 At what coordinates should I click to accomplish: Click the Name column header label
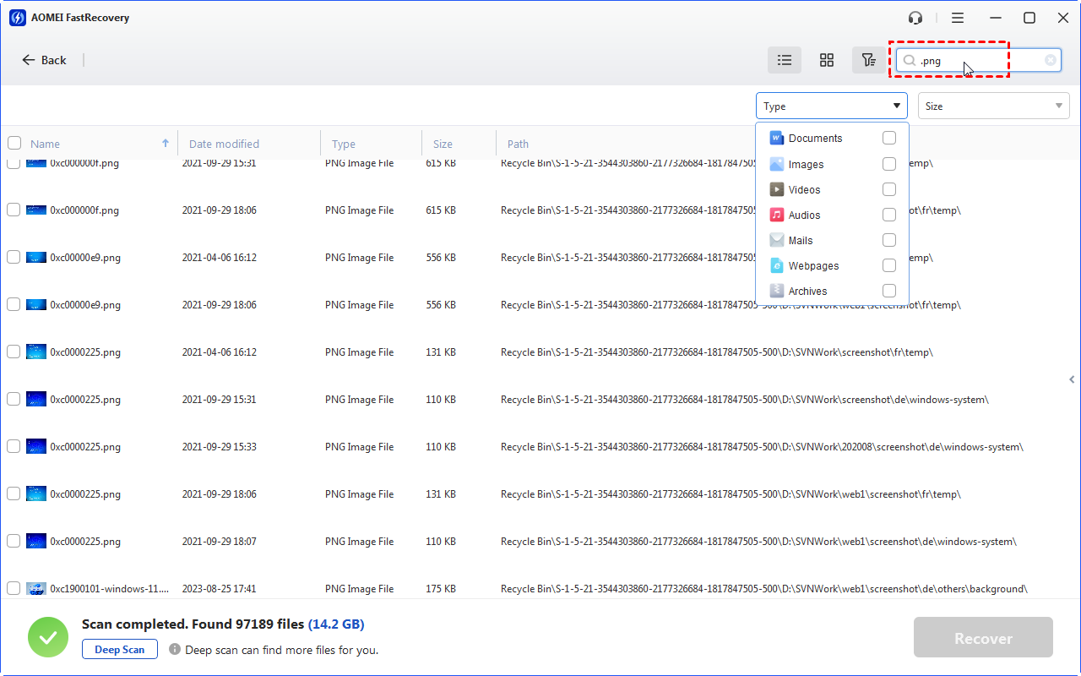pyautogui.click(x=45, y=144)
